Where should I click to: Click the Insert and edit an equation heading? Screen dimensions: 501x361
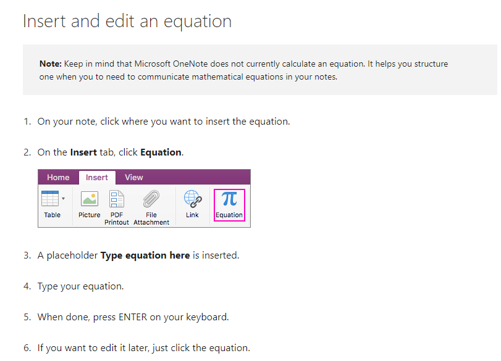coord(127,20)
